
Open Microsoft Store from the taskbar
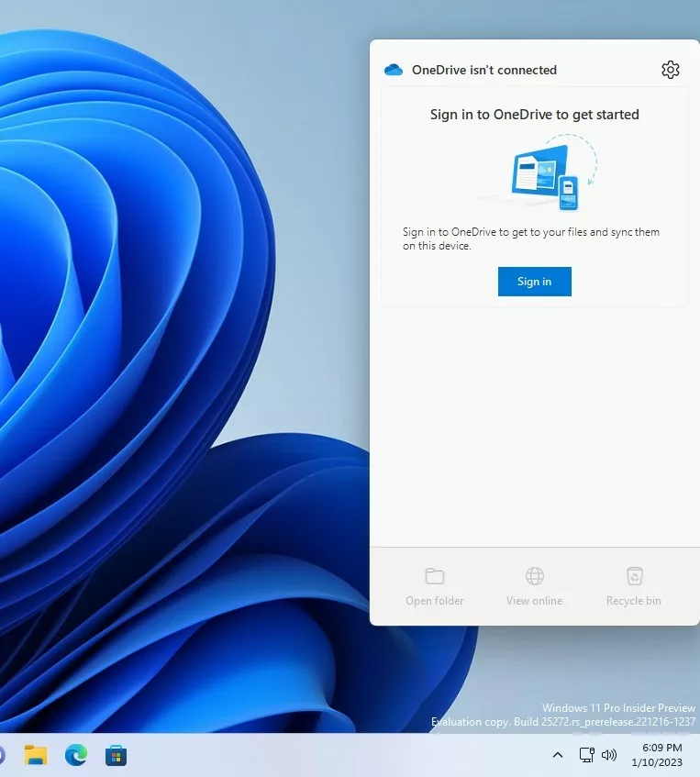tap(116, 755)
